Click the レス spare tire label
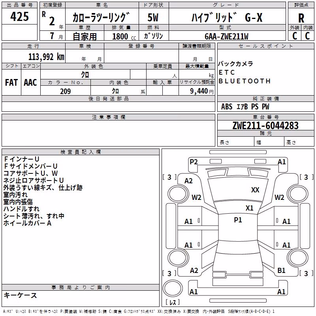The width and height of the screenshot is (316, 316). (x=173, y=302)
